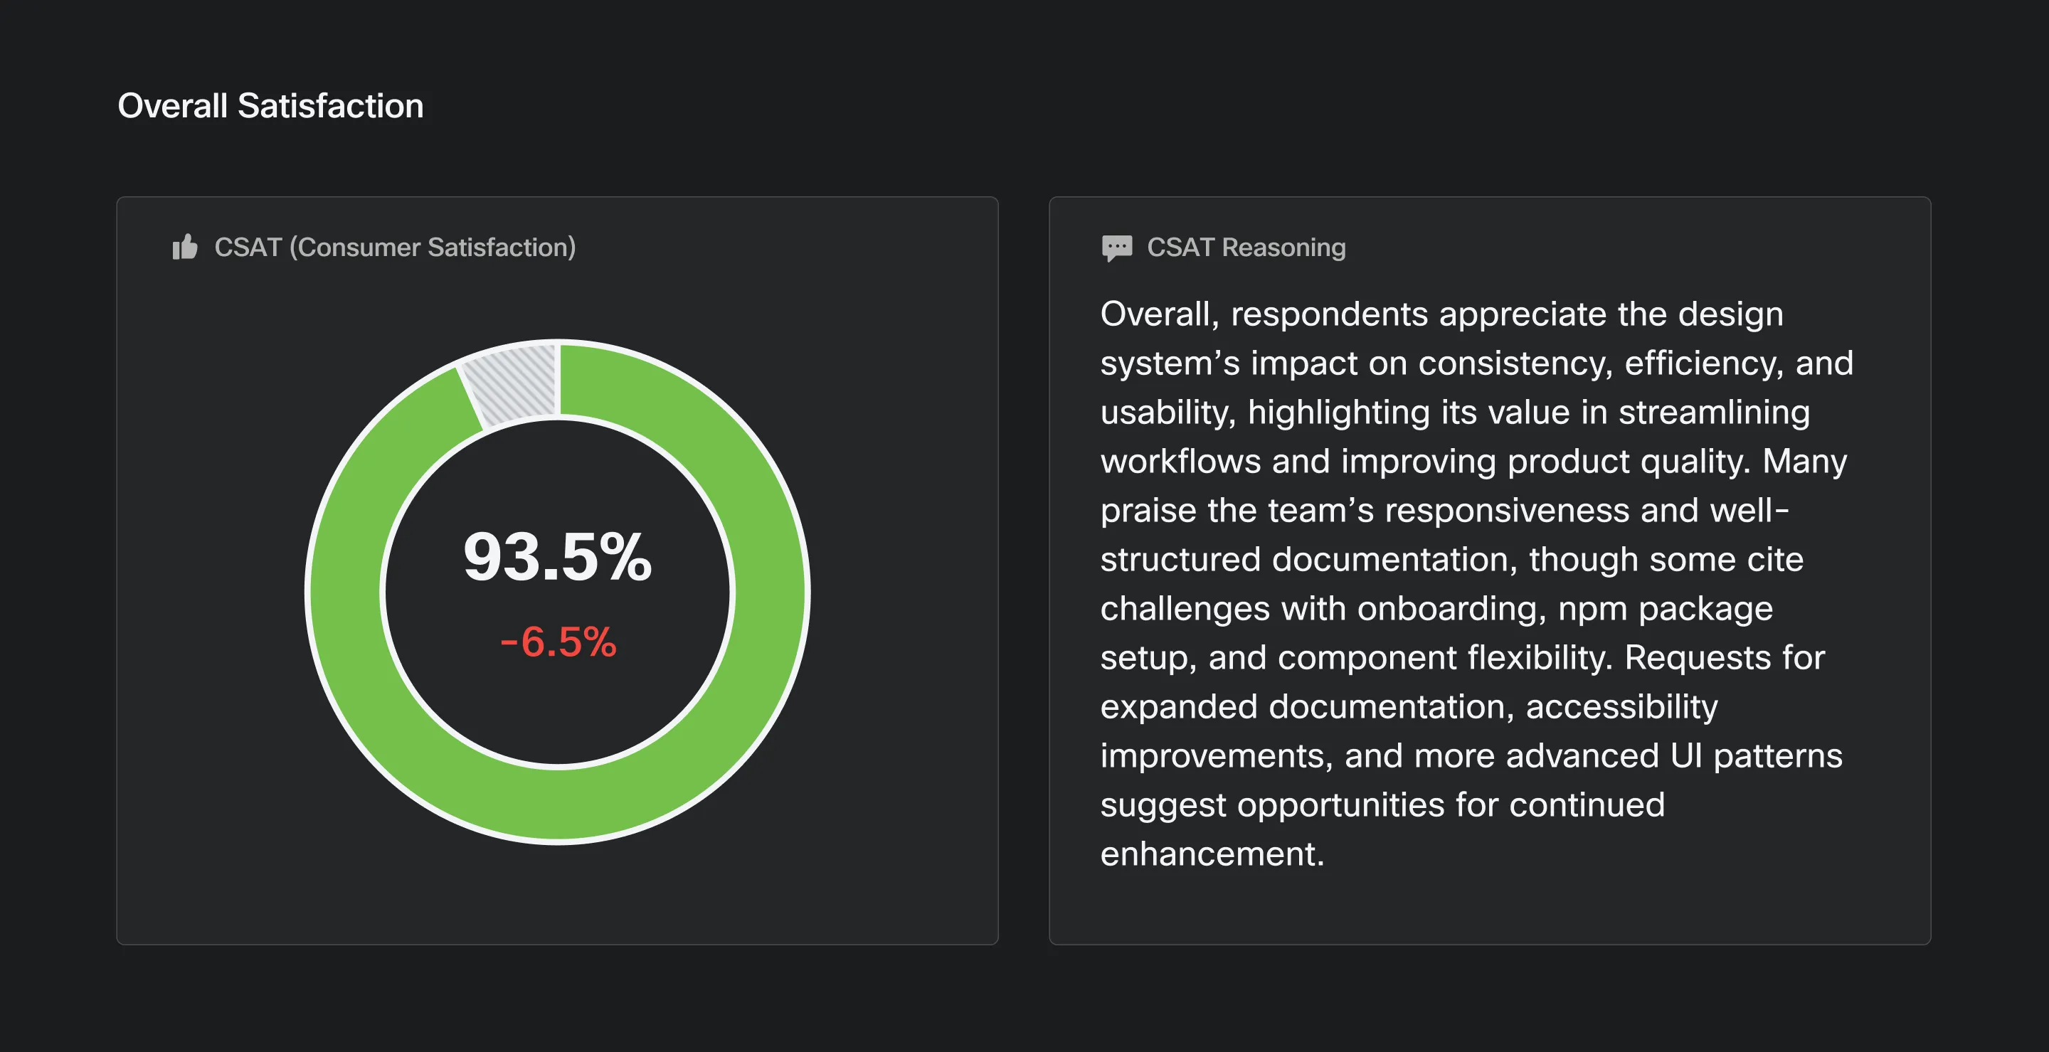
Task: Click the word "workflows" in the reasoning text
Action: 1180,462
